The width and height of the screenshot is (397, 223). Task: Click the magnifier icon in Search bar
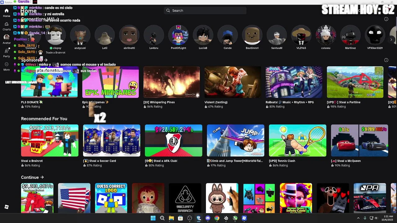point(168,11)
